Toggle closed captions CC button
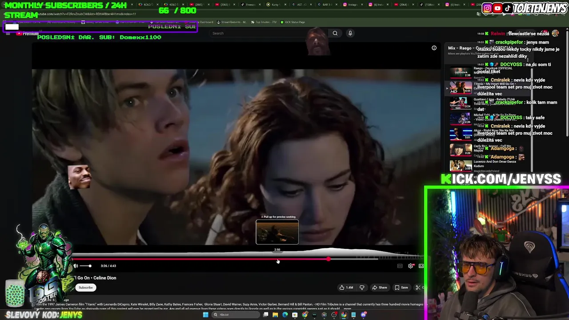The image size is (569, 320). [400, 266]
